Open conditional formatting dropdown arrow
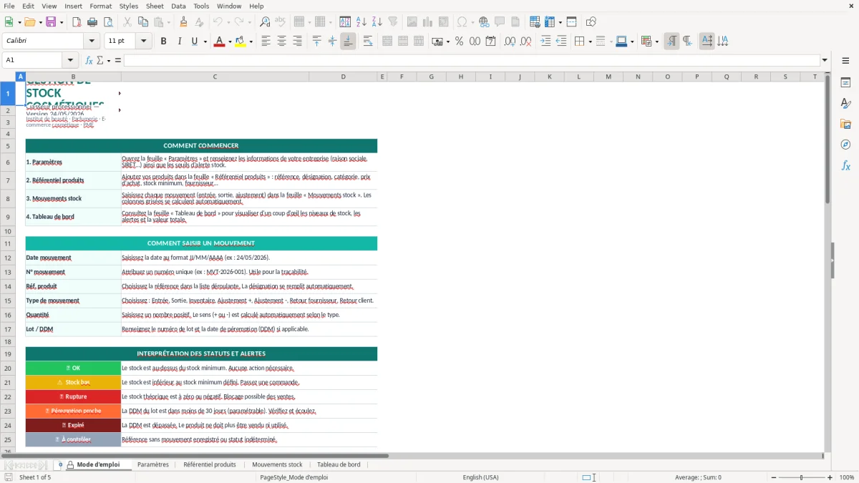The height and width of the screenshot is (483, 859). pyautogui.click(x=656, y=42)
